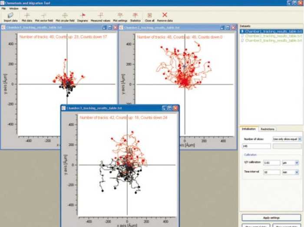Click the Import data toolbar icon
This screenshot has height=227, width=304.
point(10,15)
